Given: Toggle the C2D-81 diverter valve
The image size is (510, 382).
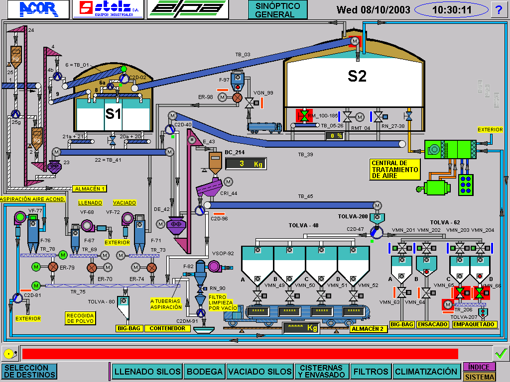Looking at the screenshot, I should [x=17, y=298].
